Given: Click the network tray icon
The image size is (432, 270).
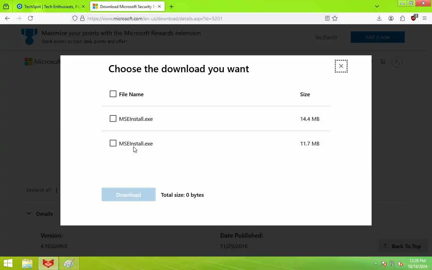Looking at the screenshot, I should tap(392, 264).
